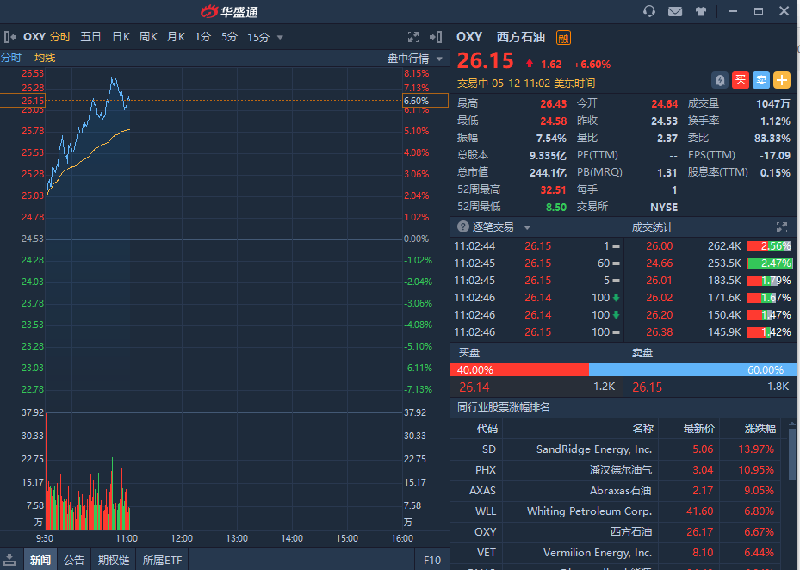800x570 pixels.
Task: Click the price alert bell icon
Action: tap(719, 80)
